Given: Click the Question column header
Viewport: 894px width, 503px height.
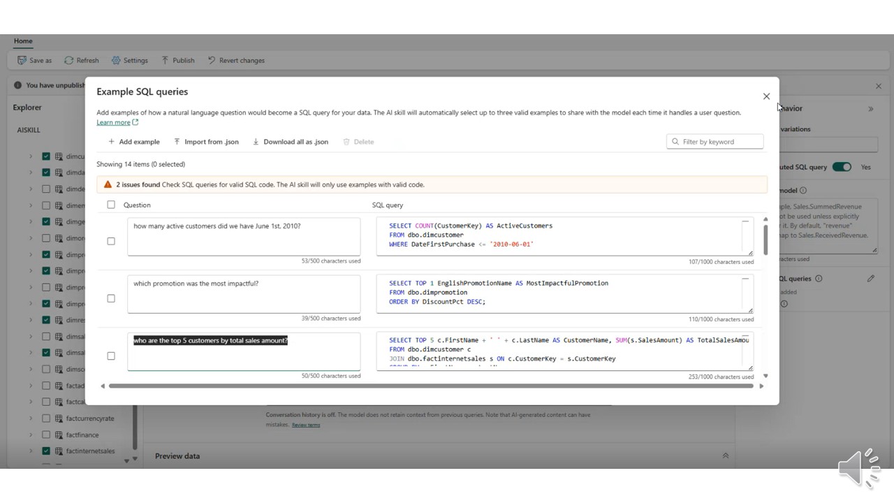Looking at the screenshot, I should pos(137,205).
